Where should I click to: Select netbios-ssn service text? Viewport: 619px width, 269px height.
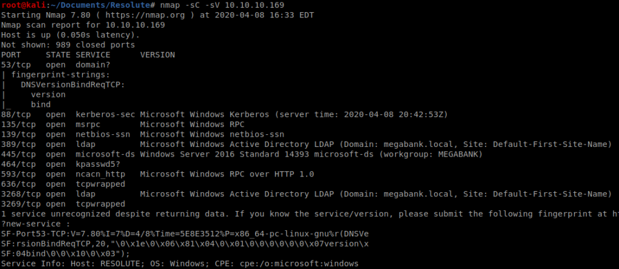click(105, 134)
